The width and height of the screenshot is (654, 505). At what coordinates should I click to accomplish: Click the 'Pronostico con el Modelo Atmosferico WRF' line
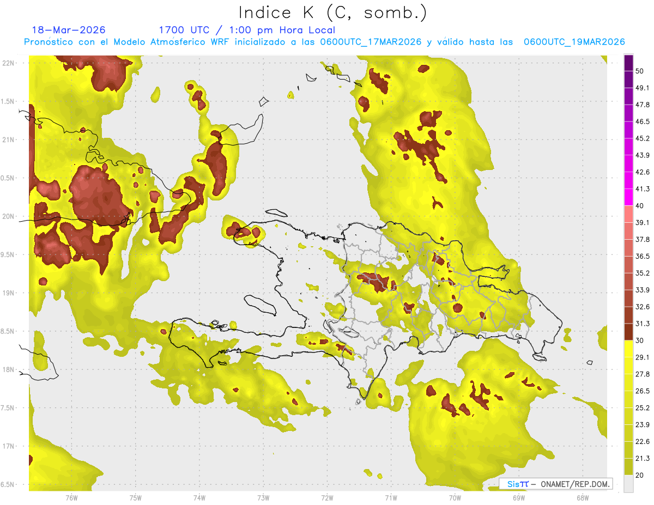(324, 42)
